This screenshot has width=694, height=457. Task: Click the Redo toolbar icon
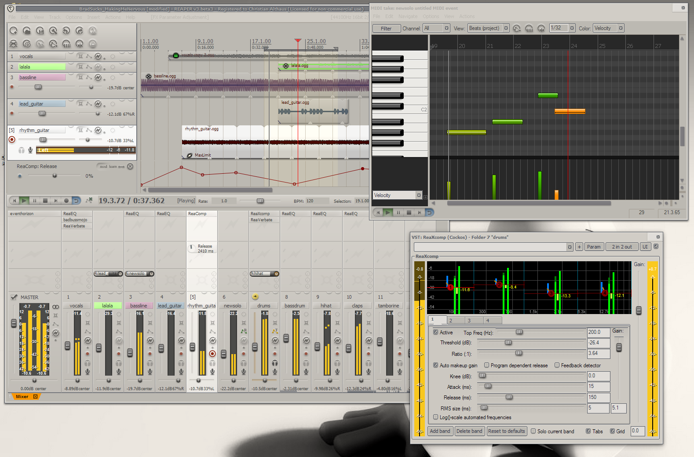point(80,31)
